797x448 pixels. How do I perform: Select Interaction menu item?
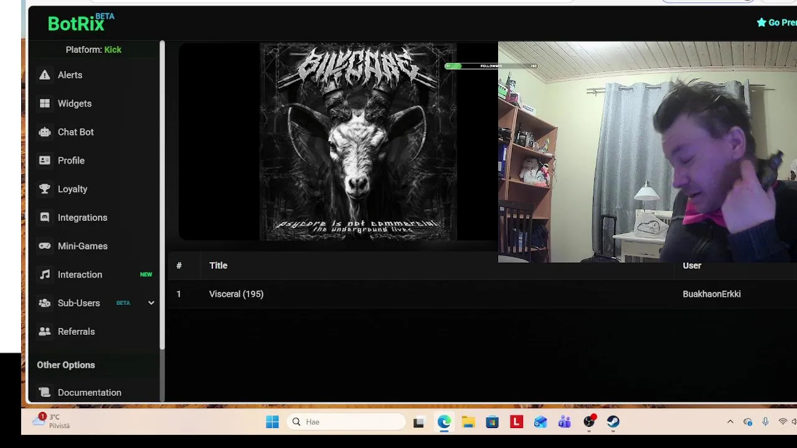pyautogui.click(x=80, y=274)
